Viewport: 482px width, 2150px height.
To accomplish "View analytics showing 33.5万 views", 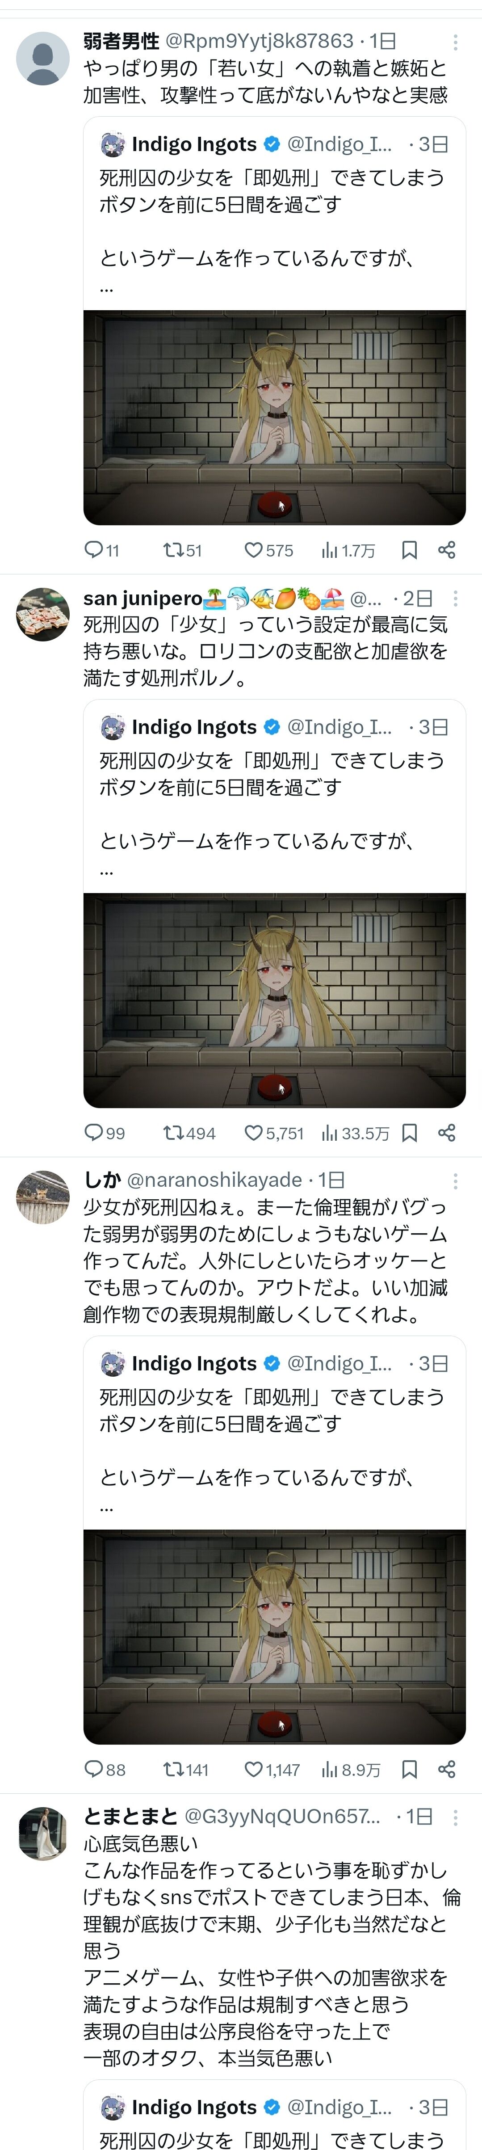I will [x=355, y=1133].
